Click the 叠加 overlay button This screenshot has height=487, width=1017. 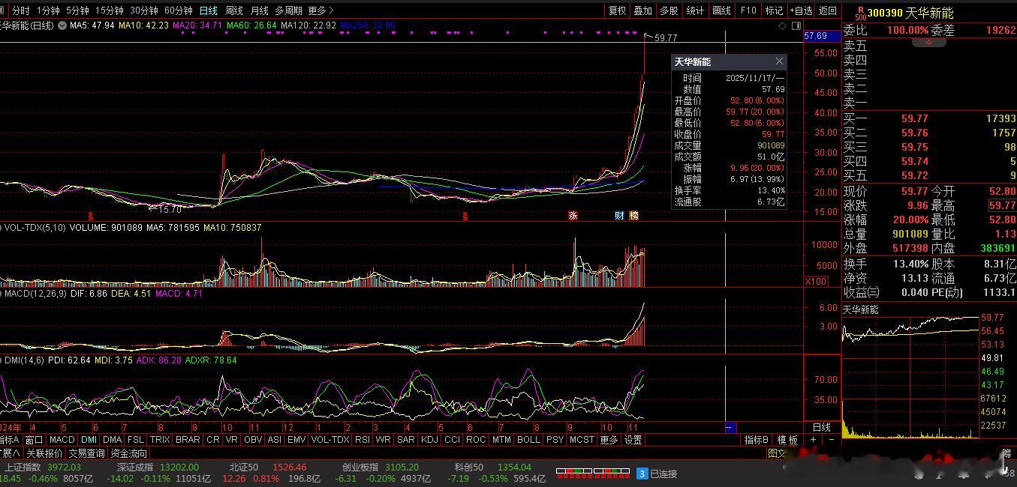(x=643, y=10)
